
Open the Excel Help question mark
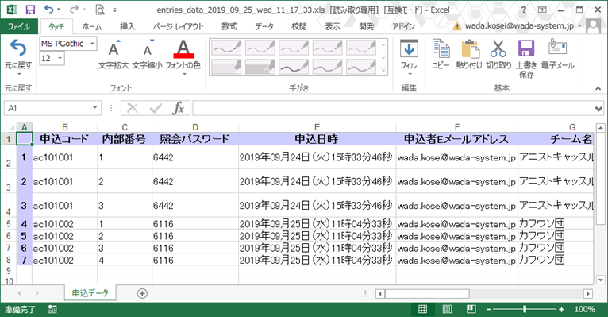[x=524, y=10]
